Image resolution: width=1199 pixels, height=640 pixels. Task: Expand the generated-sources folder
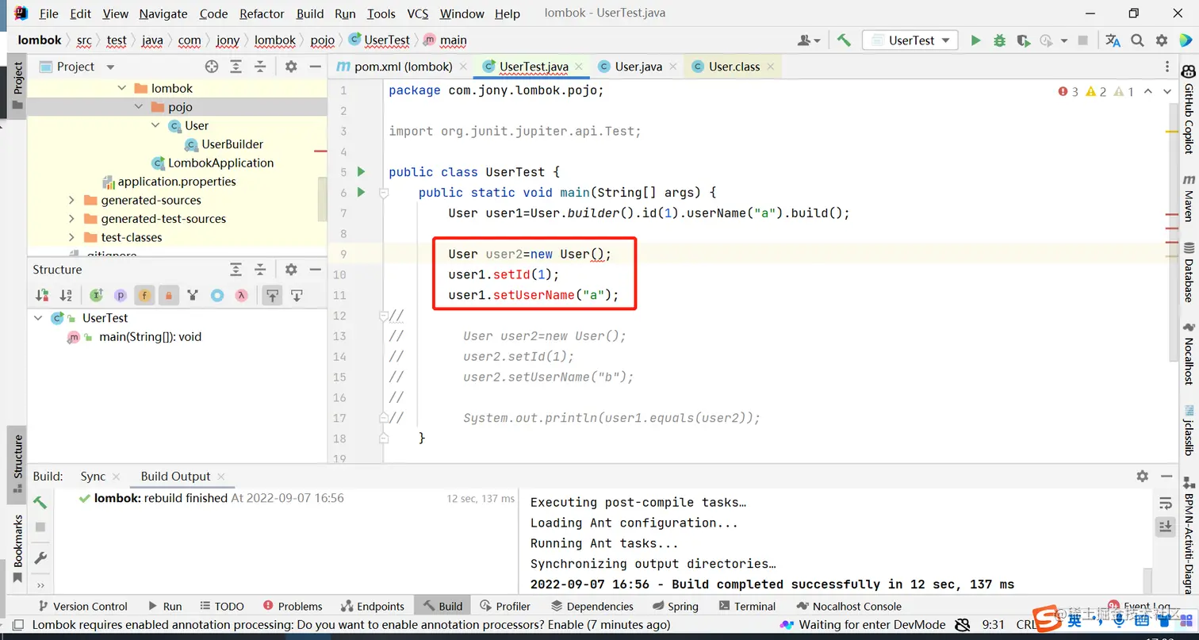72,200
